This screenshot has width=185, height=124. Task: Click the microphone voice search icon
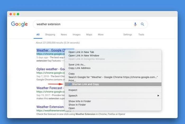[135, 24]
